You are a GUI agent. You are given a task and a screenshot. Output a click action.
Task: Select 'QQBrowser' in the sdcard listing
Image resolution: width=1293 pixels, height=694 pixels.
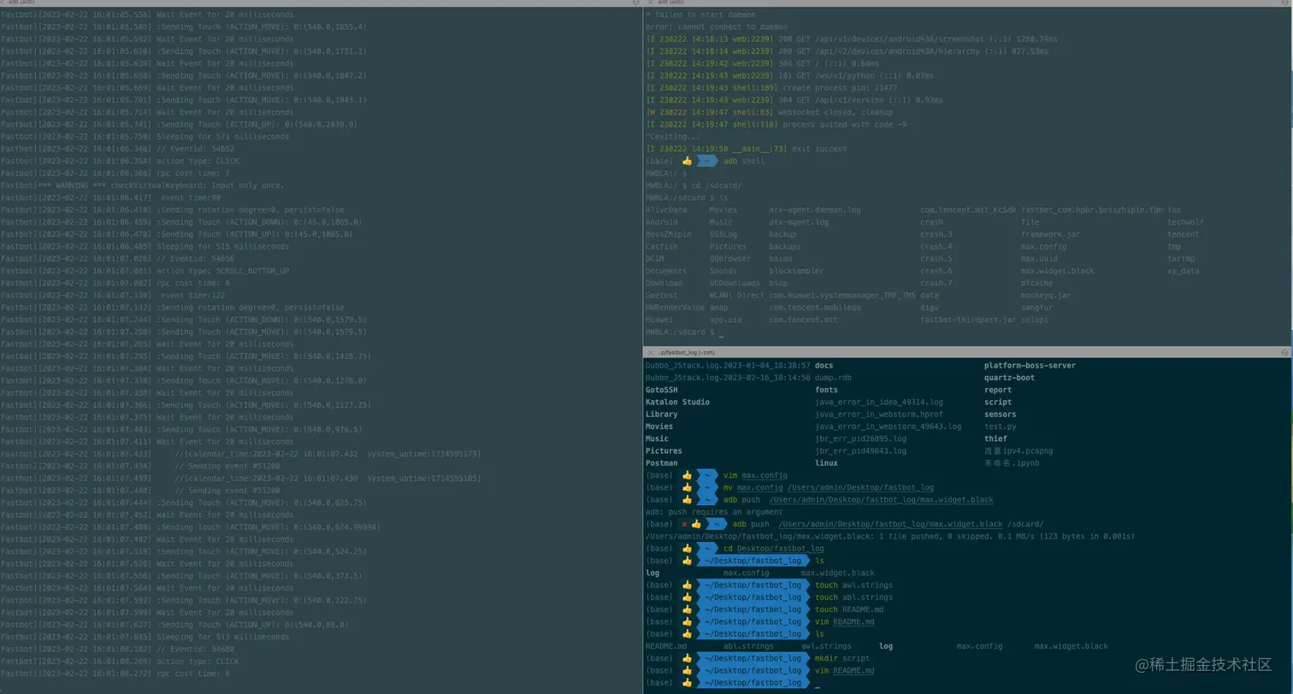point(730,259)
